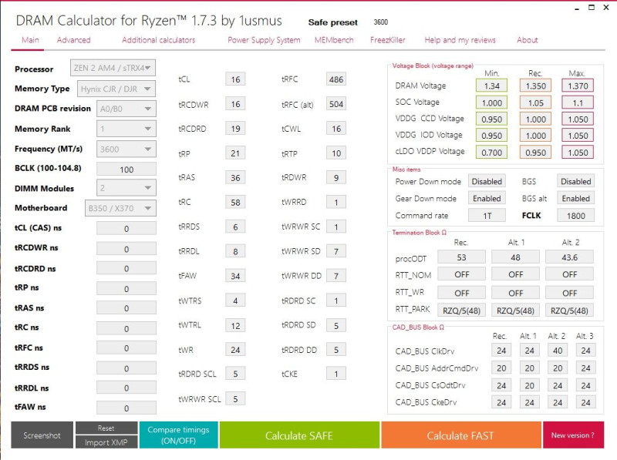Open the Main tab

[x=30, y=40]
